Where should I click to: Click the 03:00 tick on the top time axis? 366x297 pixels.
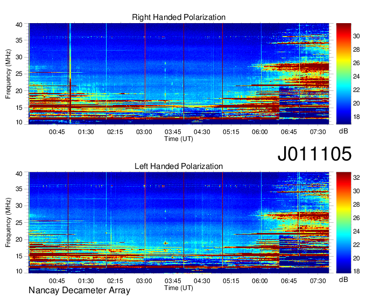point(144,132)
